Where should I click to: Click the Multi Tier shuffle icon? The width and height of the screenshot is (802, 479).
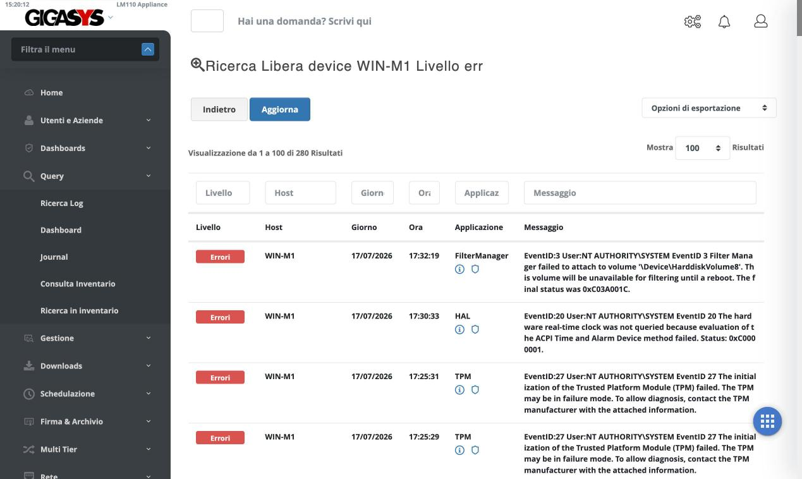(x=28, y=449)
